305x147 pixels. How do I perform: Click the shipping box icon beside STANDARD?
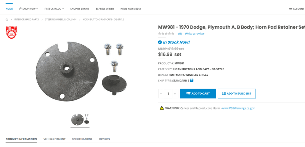click(192, 80)
